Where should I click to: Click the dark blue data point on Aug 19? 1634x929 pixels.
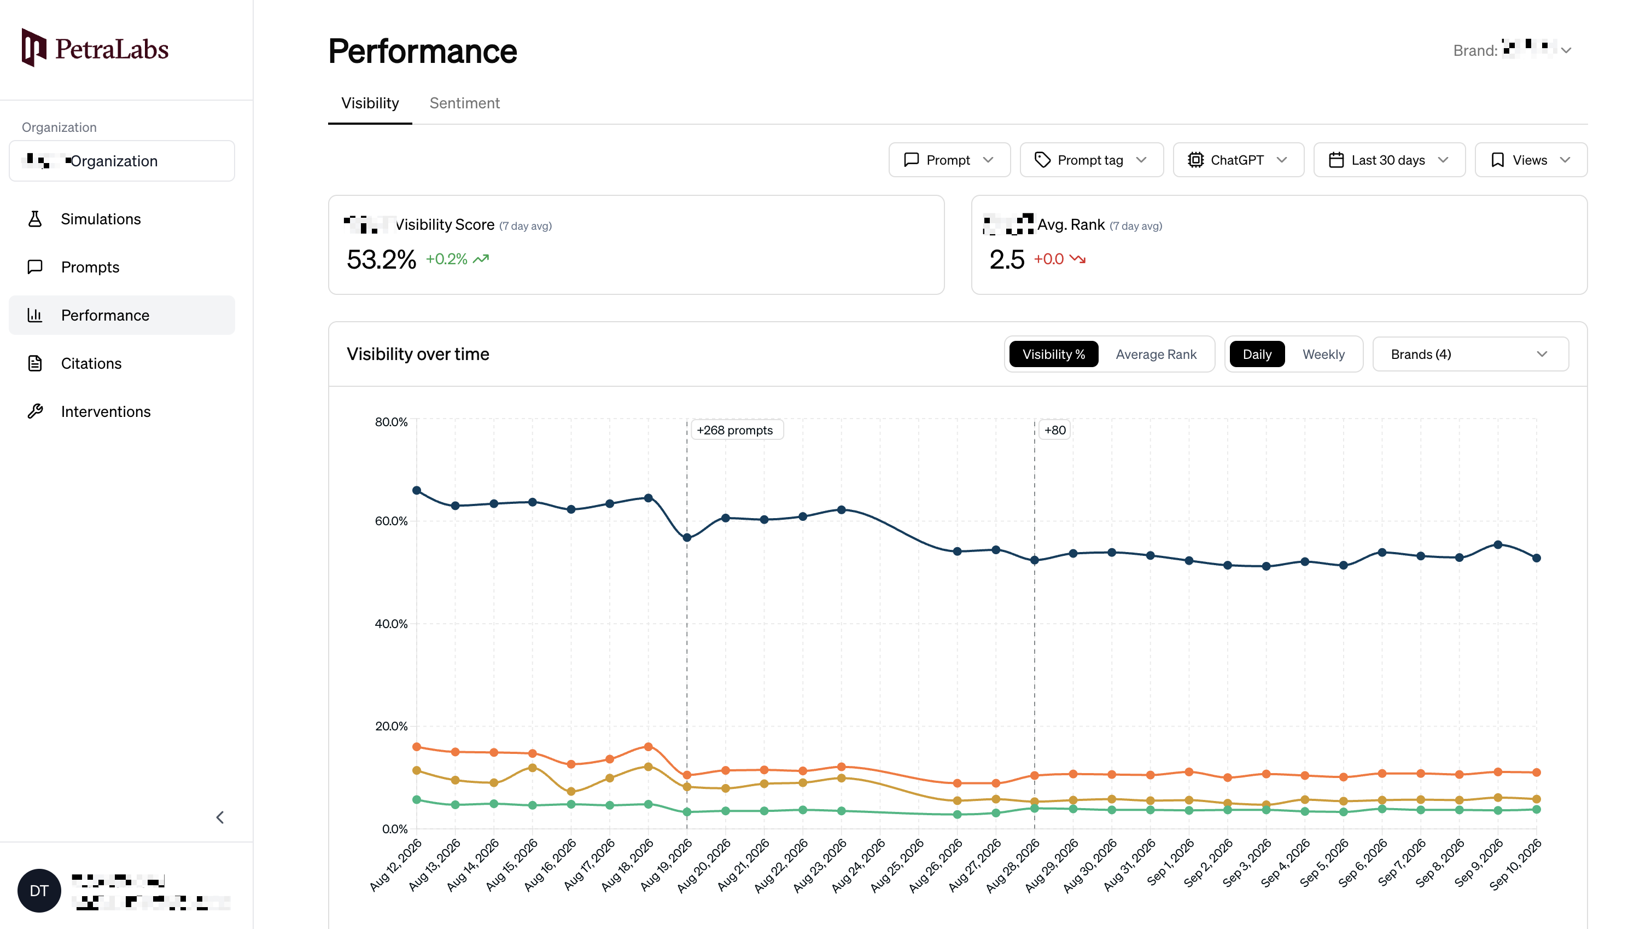(x=687, y=537)
